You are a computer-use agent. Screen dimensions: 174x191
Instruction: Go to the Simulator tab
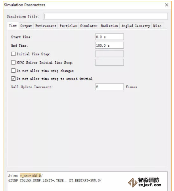[89, 26]
